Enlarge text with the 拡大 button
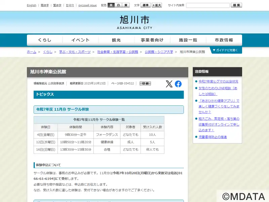269x202 pixels. point(157,5)
